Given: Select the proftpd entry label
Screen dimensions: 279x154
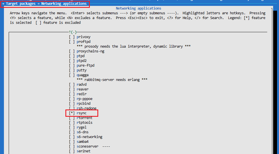Looking at the screenshot, I should pos(84,42).
